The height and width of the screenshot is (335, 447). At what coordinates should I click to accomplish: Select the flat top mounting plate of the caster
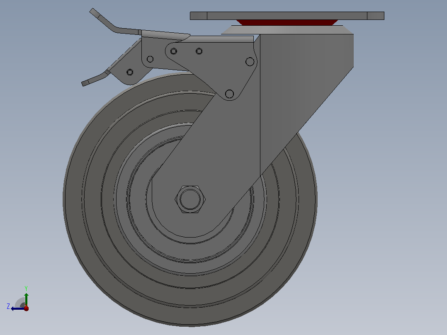tap(287, 16)
